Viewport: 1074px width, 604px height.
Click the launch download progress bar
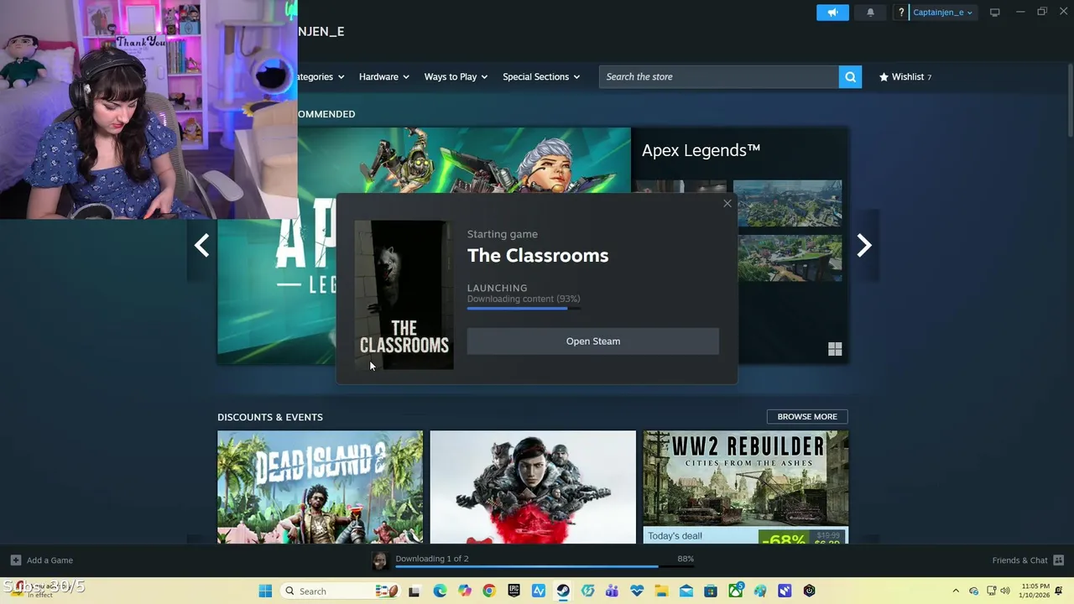(x=524, y=309)
